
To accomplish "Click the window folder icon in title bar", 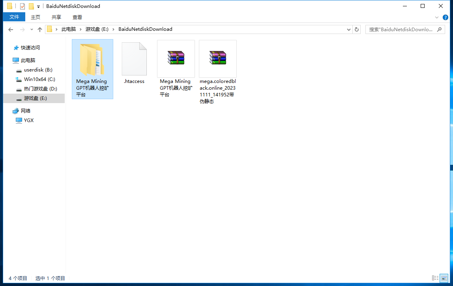I will pyautogui.click(x=10, y=6).
